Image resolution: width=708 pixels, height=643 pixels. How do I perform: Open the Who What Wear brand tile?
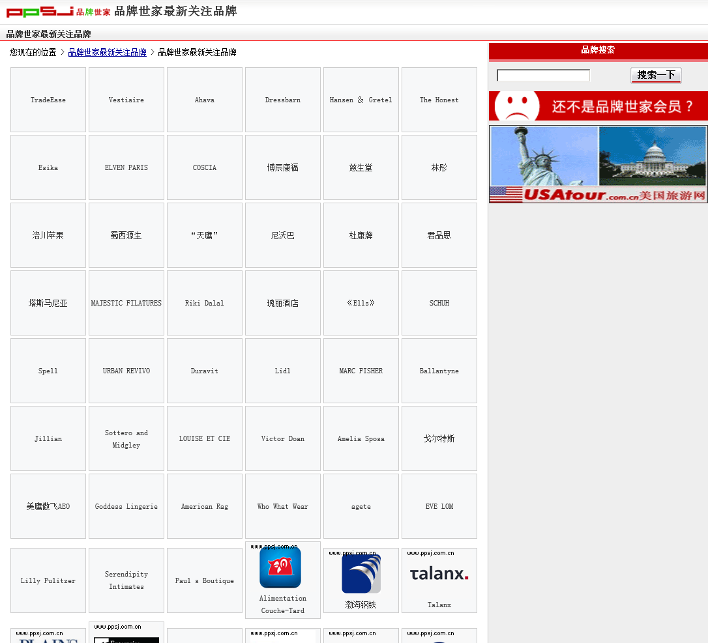(283, 506)
